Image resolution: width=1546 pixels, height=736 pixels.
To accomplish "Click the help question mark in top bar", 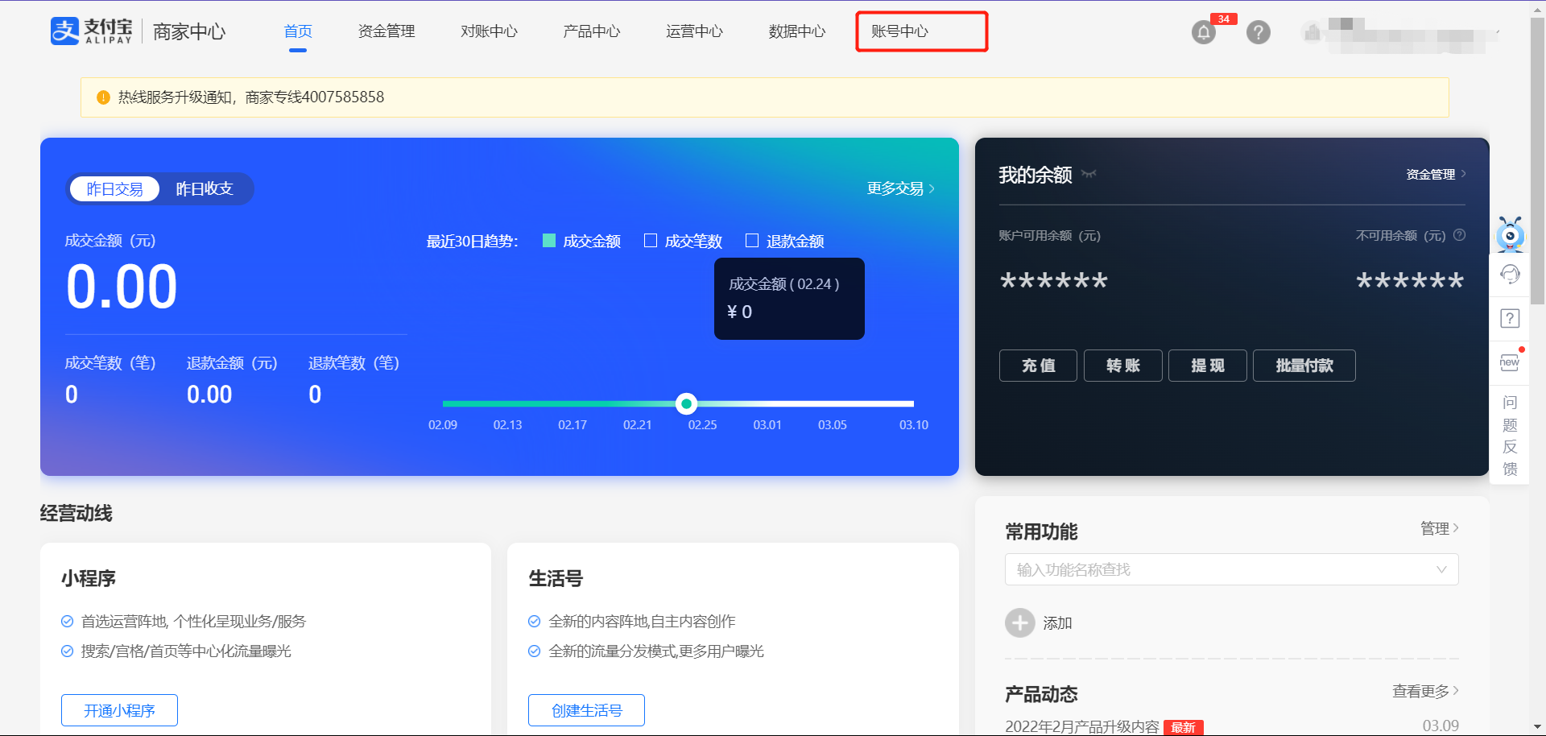I will pos(1258,32).
